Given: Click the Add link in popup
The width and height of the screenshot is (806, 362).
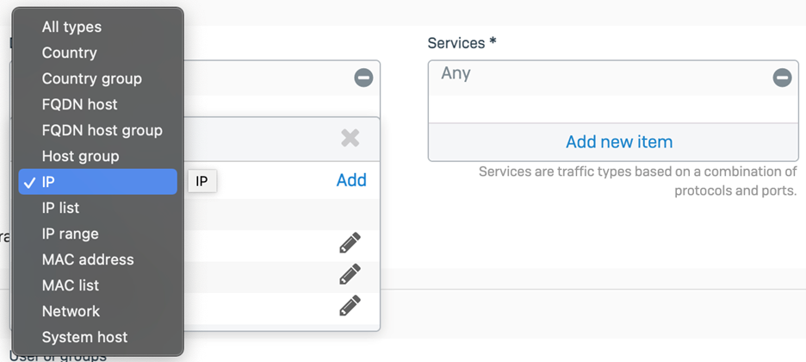Looking at the screenshot, I should tap(351, 180).
